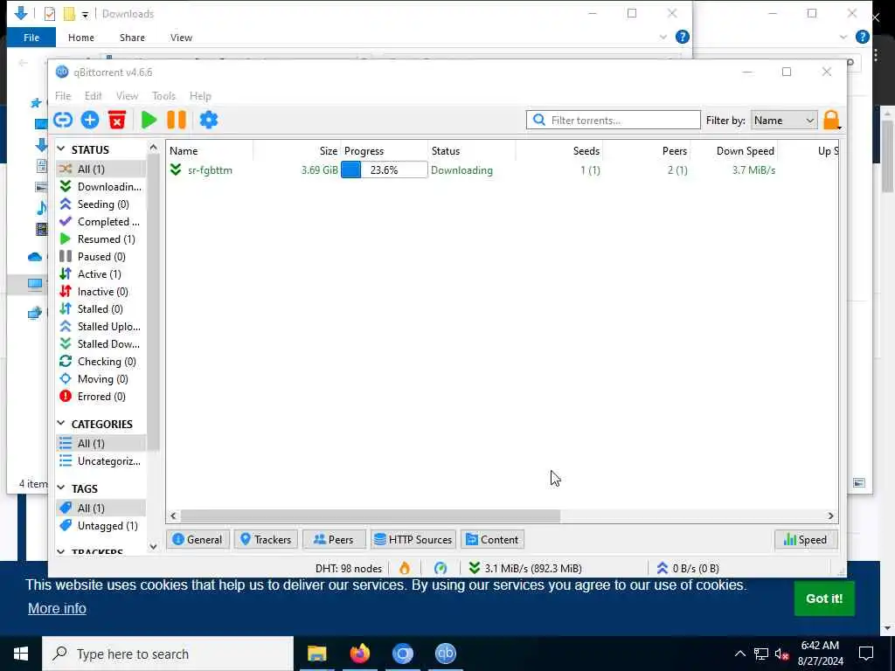Click the Windows Start button
Viewport: 895px width, 671px height.
tap(21, 654)
